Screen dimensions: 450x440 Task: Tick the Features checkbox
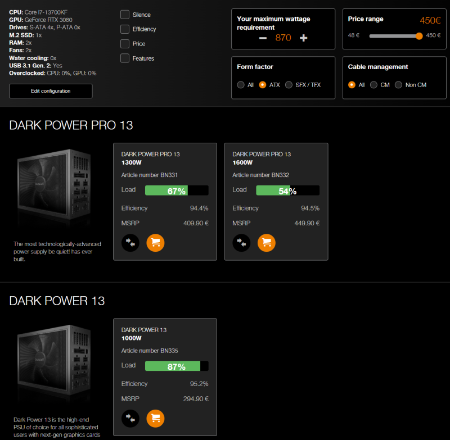click(125, 58)
